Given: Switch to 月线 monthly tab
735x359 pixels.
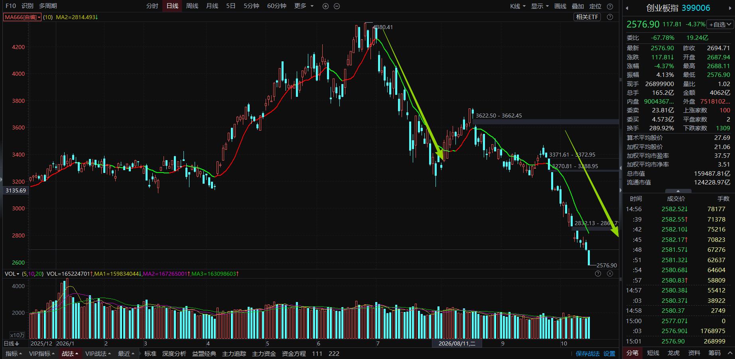Looking at the screenshot, I should [x=212, y=6].
